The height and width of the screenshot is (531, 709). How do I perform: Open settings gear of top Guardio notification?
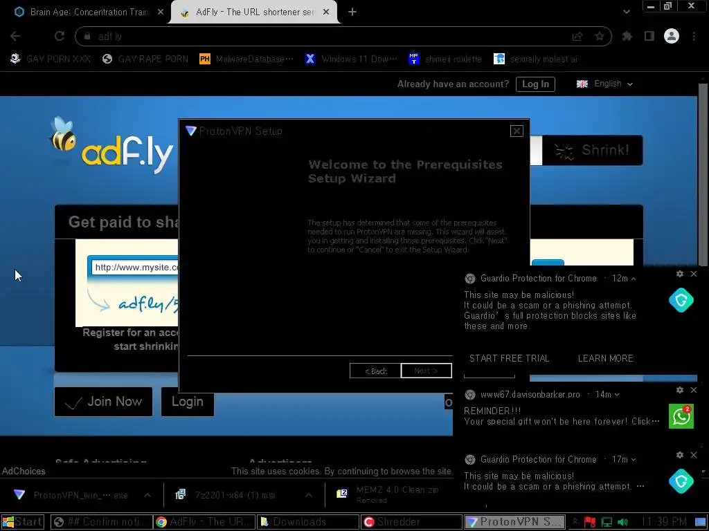click(680, 274)
